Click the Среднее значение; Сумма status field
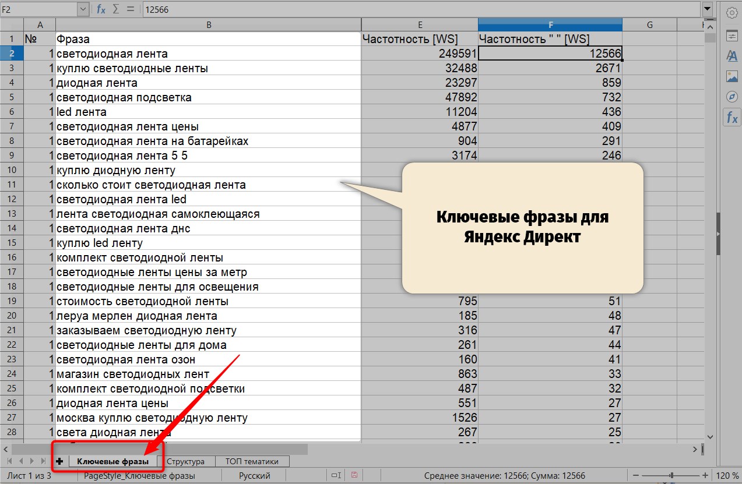The width and height of the screenshot is (742, 484). [505, 476]
